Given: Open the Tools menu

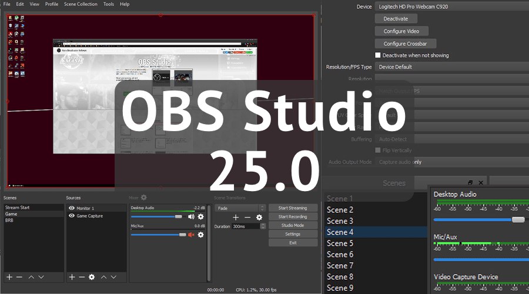Looking at the screenshot, I should 109,4.
